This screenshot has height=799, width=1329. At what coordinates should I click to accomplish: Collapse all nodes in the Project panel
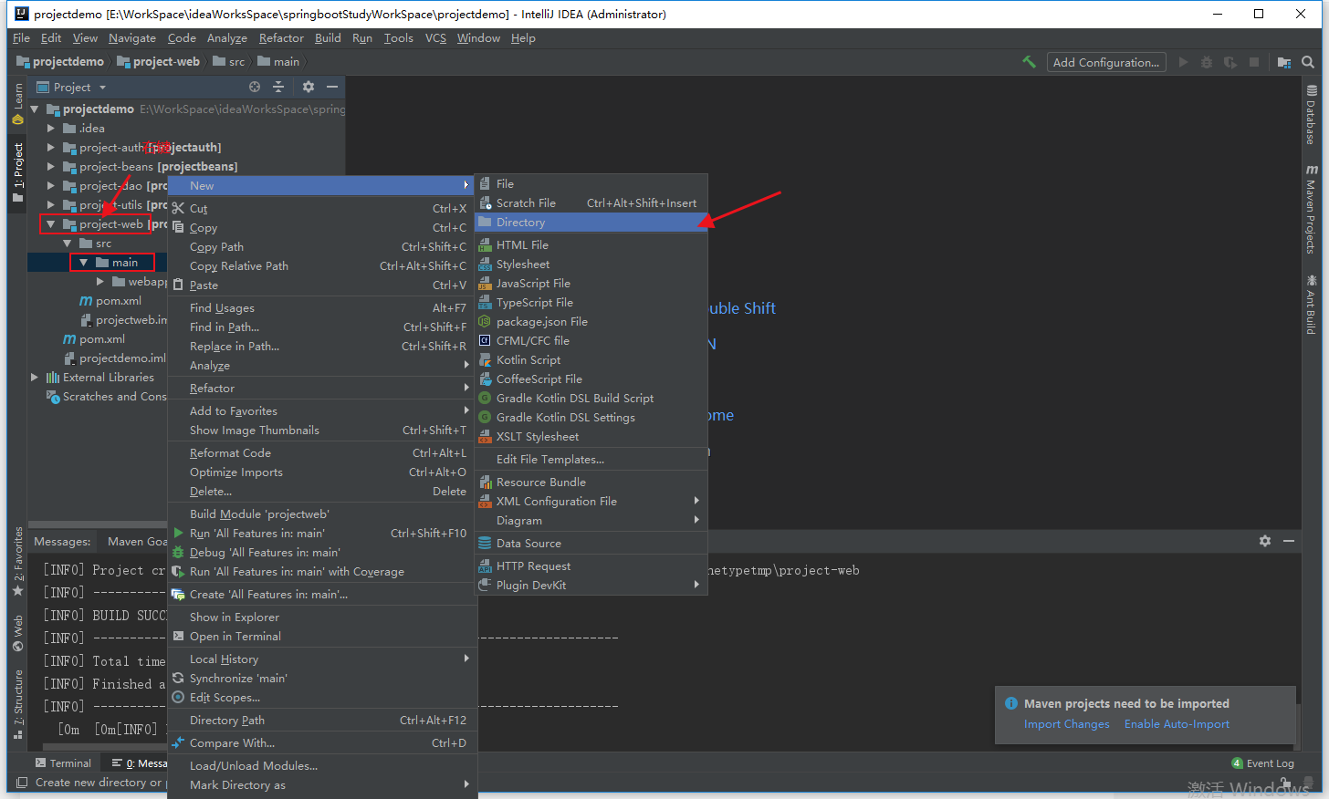(x=278, y=87)
